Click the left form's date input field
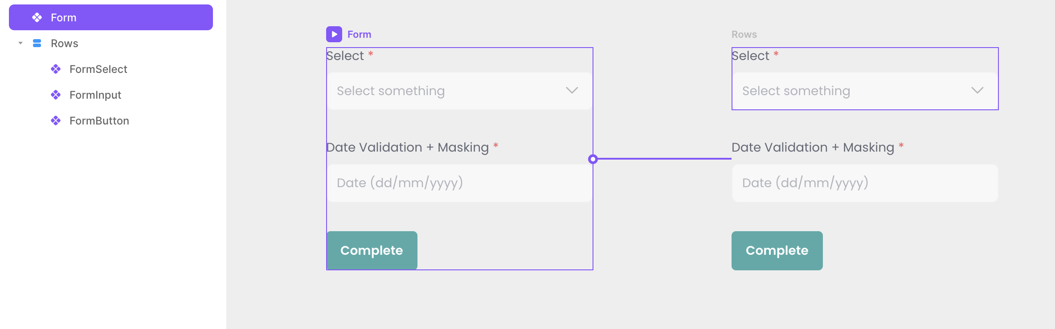 459,183
